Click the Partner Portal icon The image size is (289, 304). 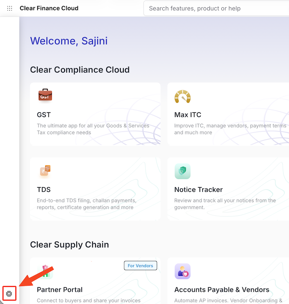[x=45, y=271]
